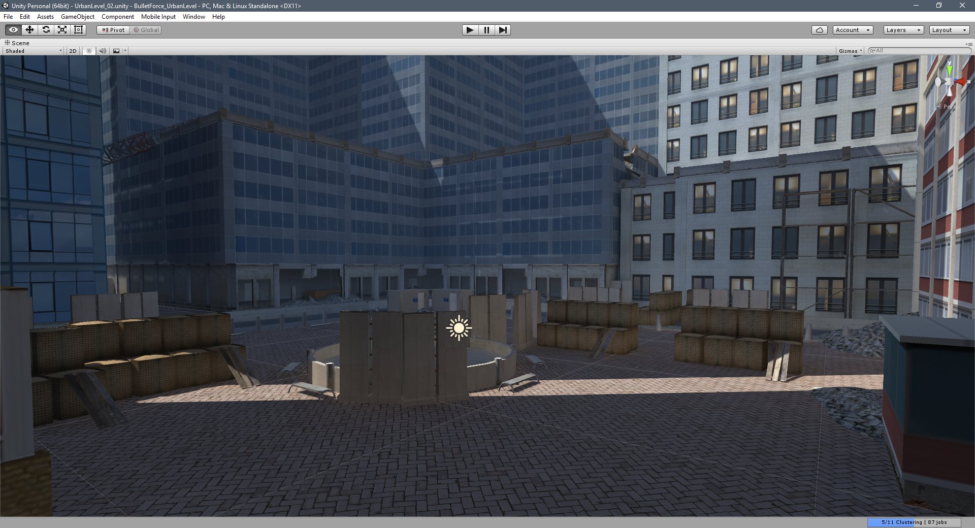Open the Assets menu
The image size is (975, 528).
[45, 17]
